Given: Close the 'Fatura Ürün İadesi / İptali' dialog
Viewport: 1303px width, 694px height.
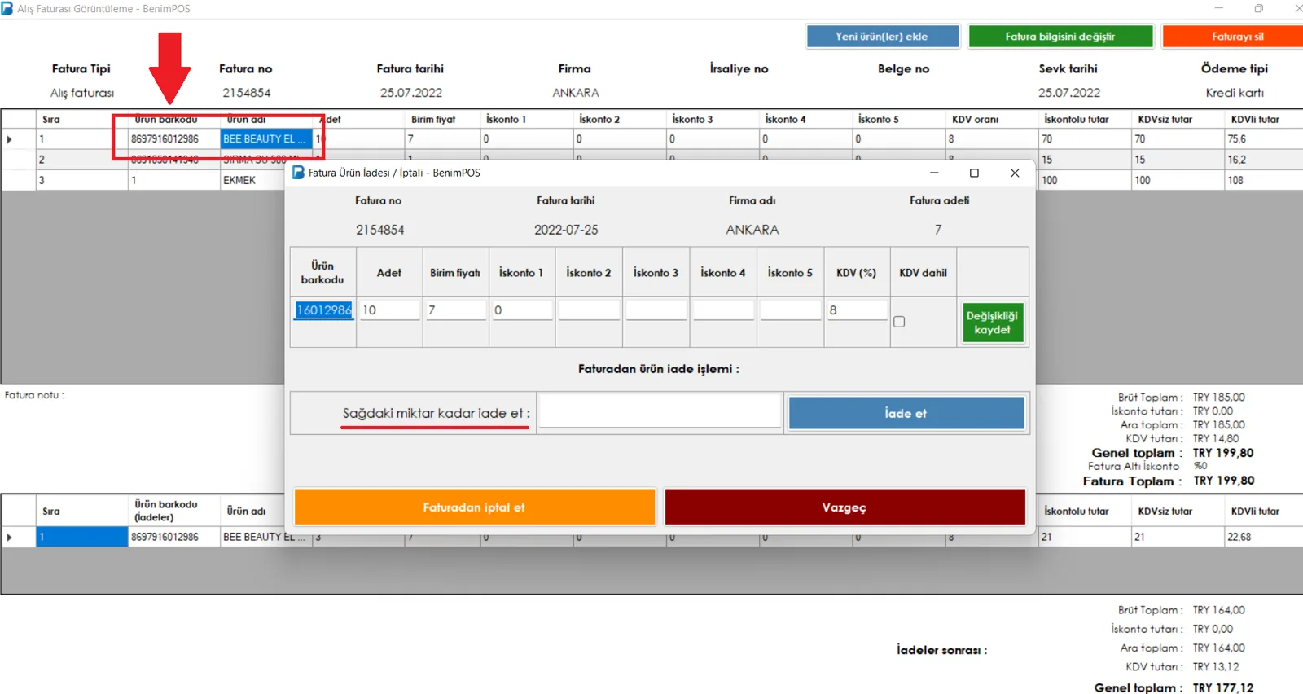Looking at the screenshot, I should pos(1015,173).
